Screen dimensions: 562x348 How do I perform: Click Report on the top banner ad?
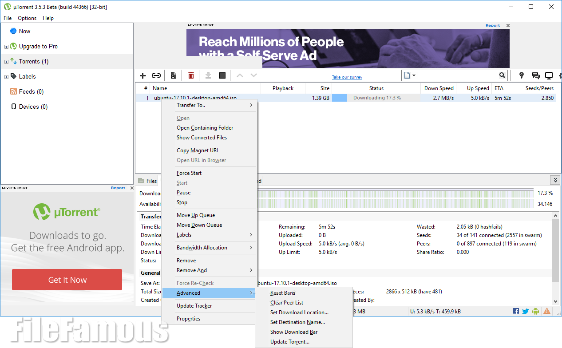(493, 25)
